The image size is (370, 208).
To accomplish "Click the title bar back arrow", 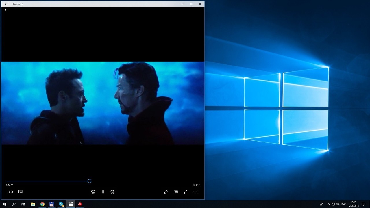I will [6, 4].
